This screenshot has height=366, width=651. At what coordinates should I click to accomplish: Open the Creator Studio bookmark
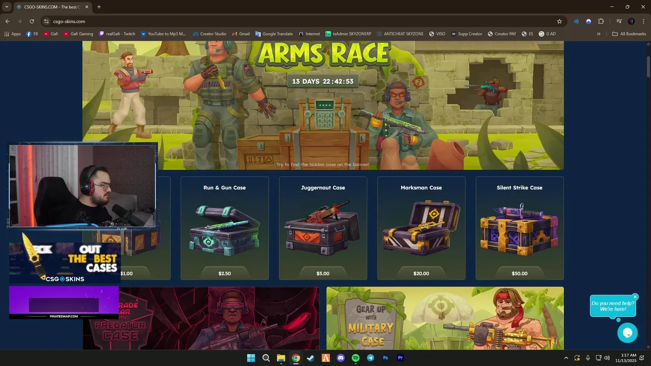click(209, 34)
